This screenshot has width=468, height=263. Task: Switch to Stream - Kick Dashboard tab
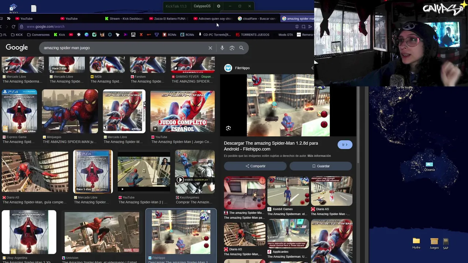pos(124,19)
